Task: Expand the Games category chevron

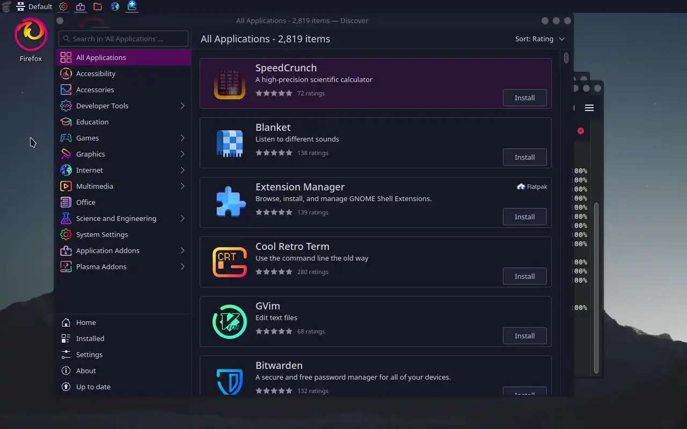Action: [182, 138]
